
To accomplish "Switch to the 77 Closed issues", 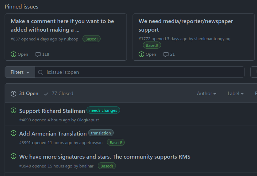I will point(59,94).
